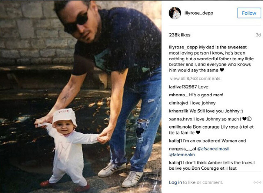
Task: Open the ladiva132987 commenter profile
Action: click(183, 87)
